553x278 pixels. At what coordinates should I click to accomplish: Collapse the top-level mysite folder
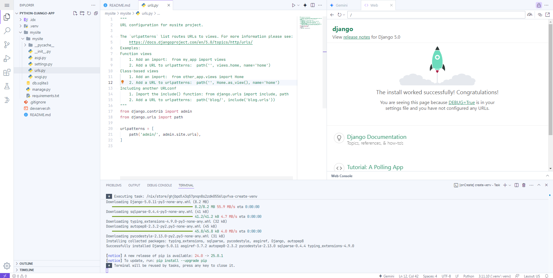20,32
